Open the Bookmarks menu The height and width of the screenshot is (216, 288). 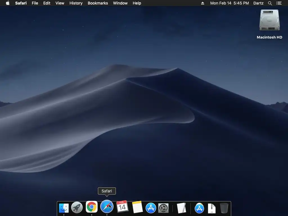coord(98,3)
